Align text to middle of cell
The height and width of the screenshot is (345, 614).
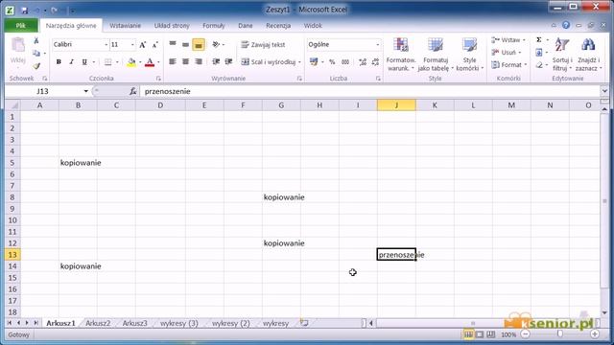(185, 44)
